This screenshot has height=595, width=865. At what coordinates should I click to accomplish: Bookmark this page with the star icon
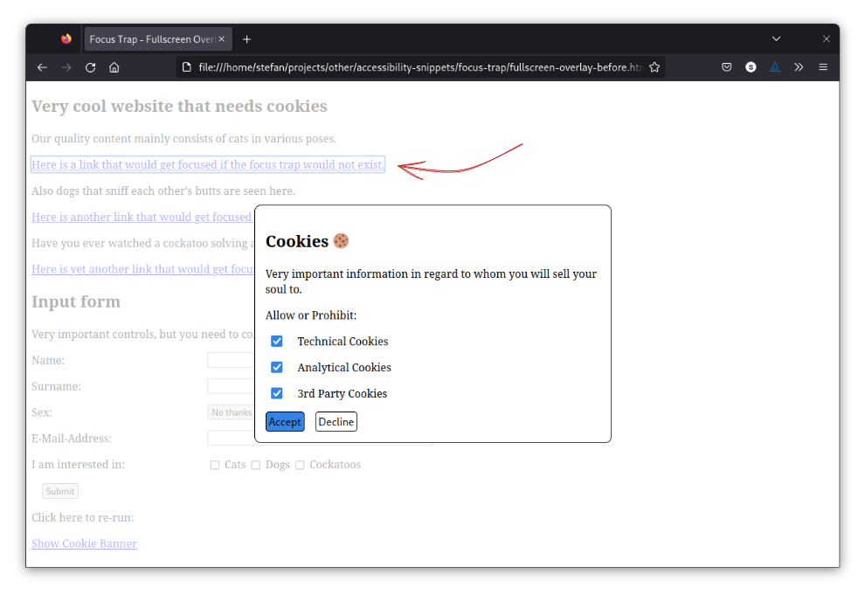[x=654, y=67]
